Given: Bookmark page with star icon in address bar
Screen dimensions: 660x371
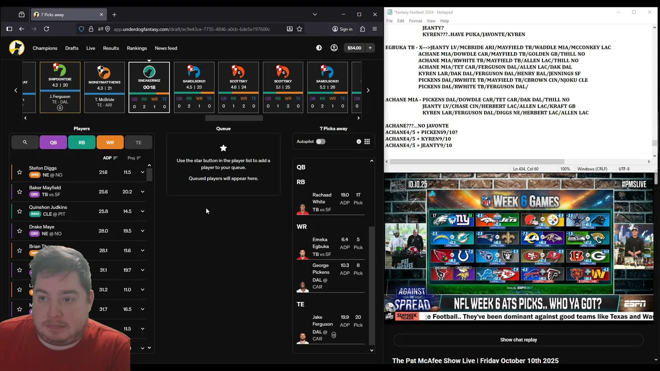Looking at the screenshot, I should pyautogui.click(x=299, y=29).
